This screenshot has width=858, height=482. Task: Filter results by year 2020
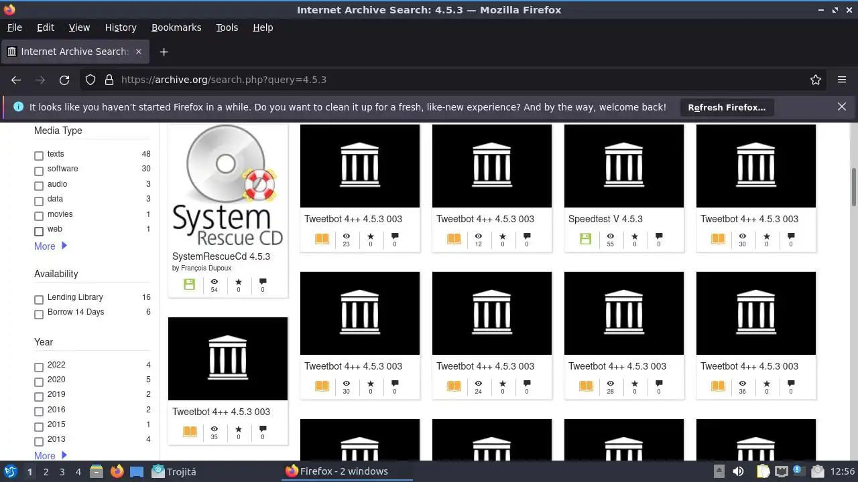click(x=39, y=382)
